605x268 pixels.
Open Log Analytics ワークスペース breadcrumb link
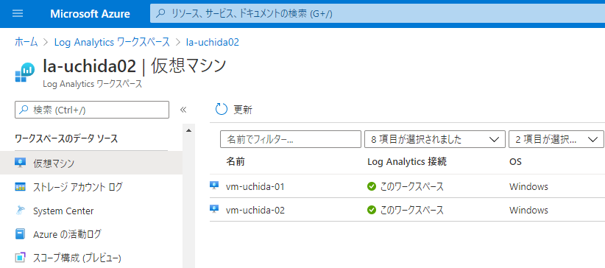112,42
